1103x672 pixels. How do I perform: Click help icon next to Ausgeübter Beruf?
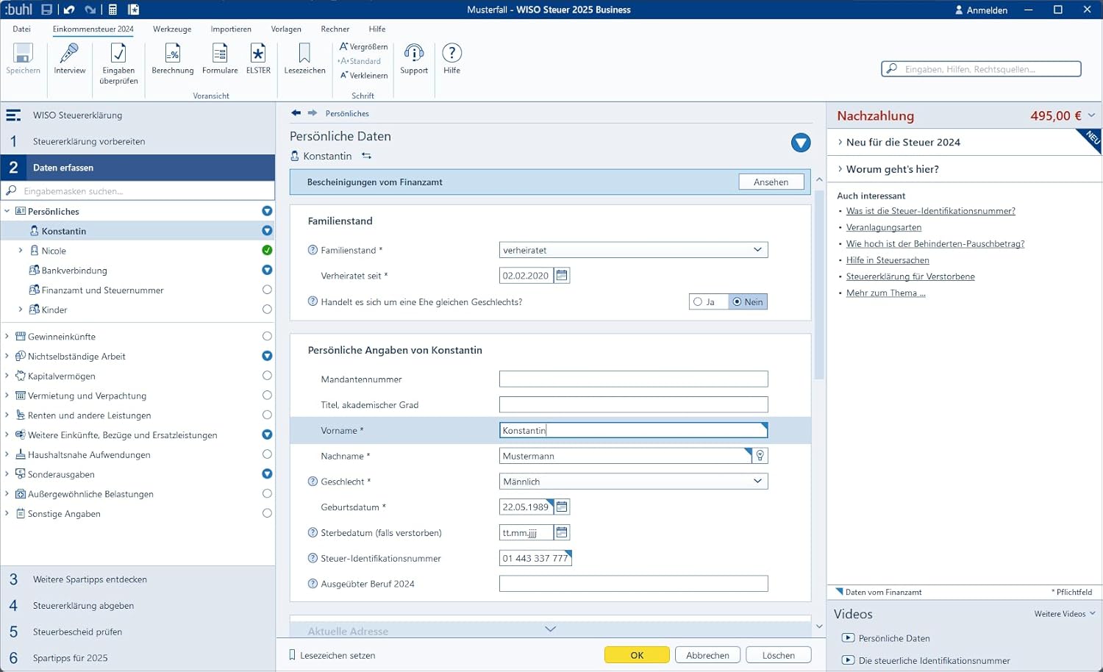tap(313, 584)
